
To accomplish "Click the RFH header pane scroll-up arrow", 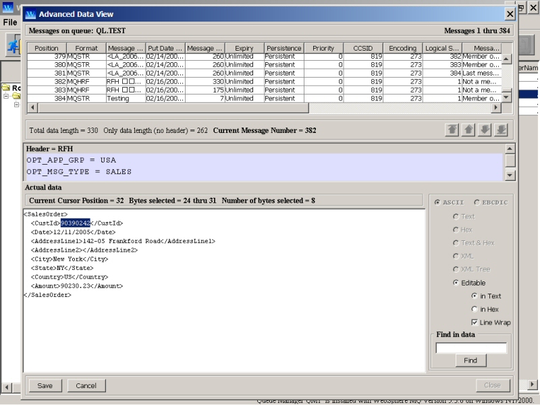I will 510,149.
